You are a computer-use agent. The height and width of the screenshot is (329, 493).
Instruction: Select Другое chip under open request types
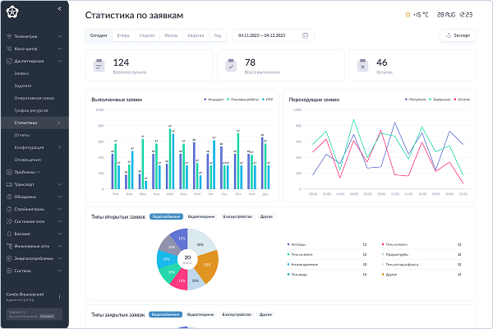266,216
